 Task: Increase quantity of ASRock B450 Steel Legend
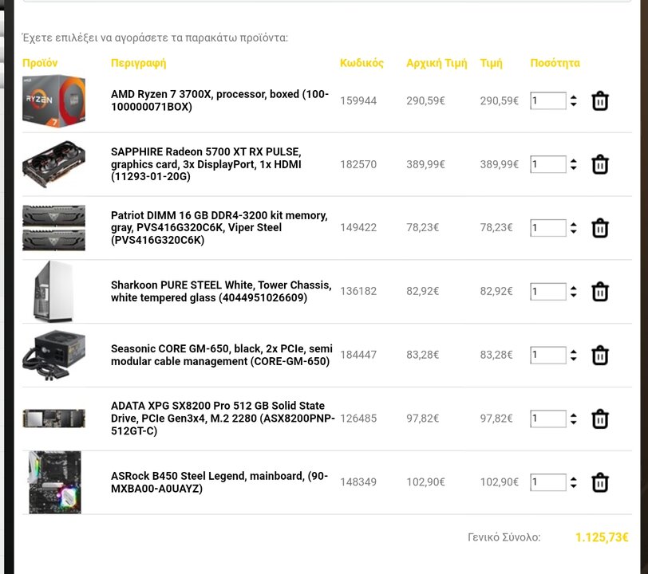573,479
